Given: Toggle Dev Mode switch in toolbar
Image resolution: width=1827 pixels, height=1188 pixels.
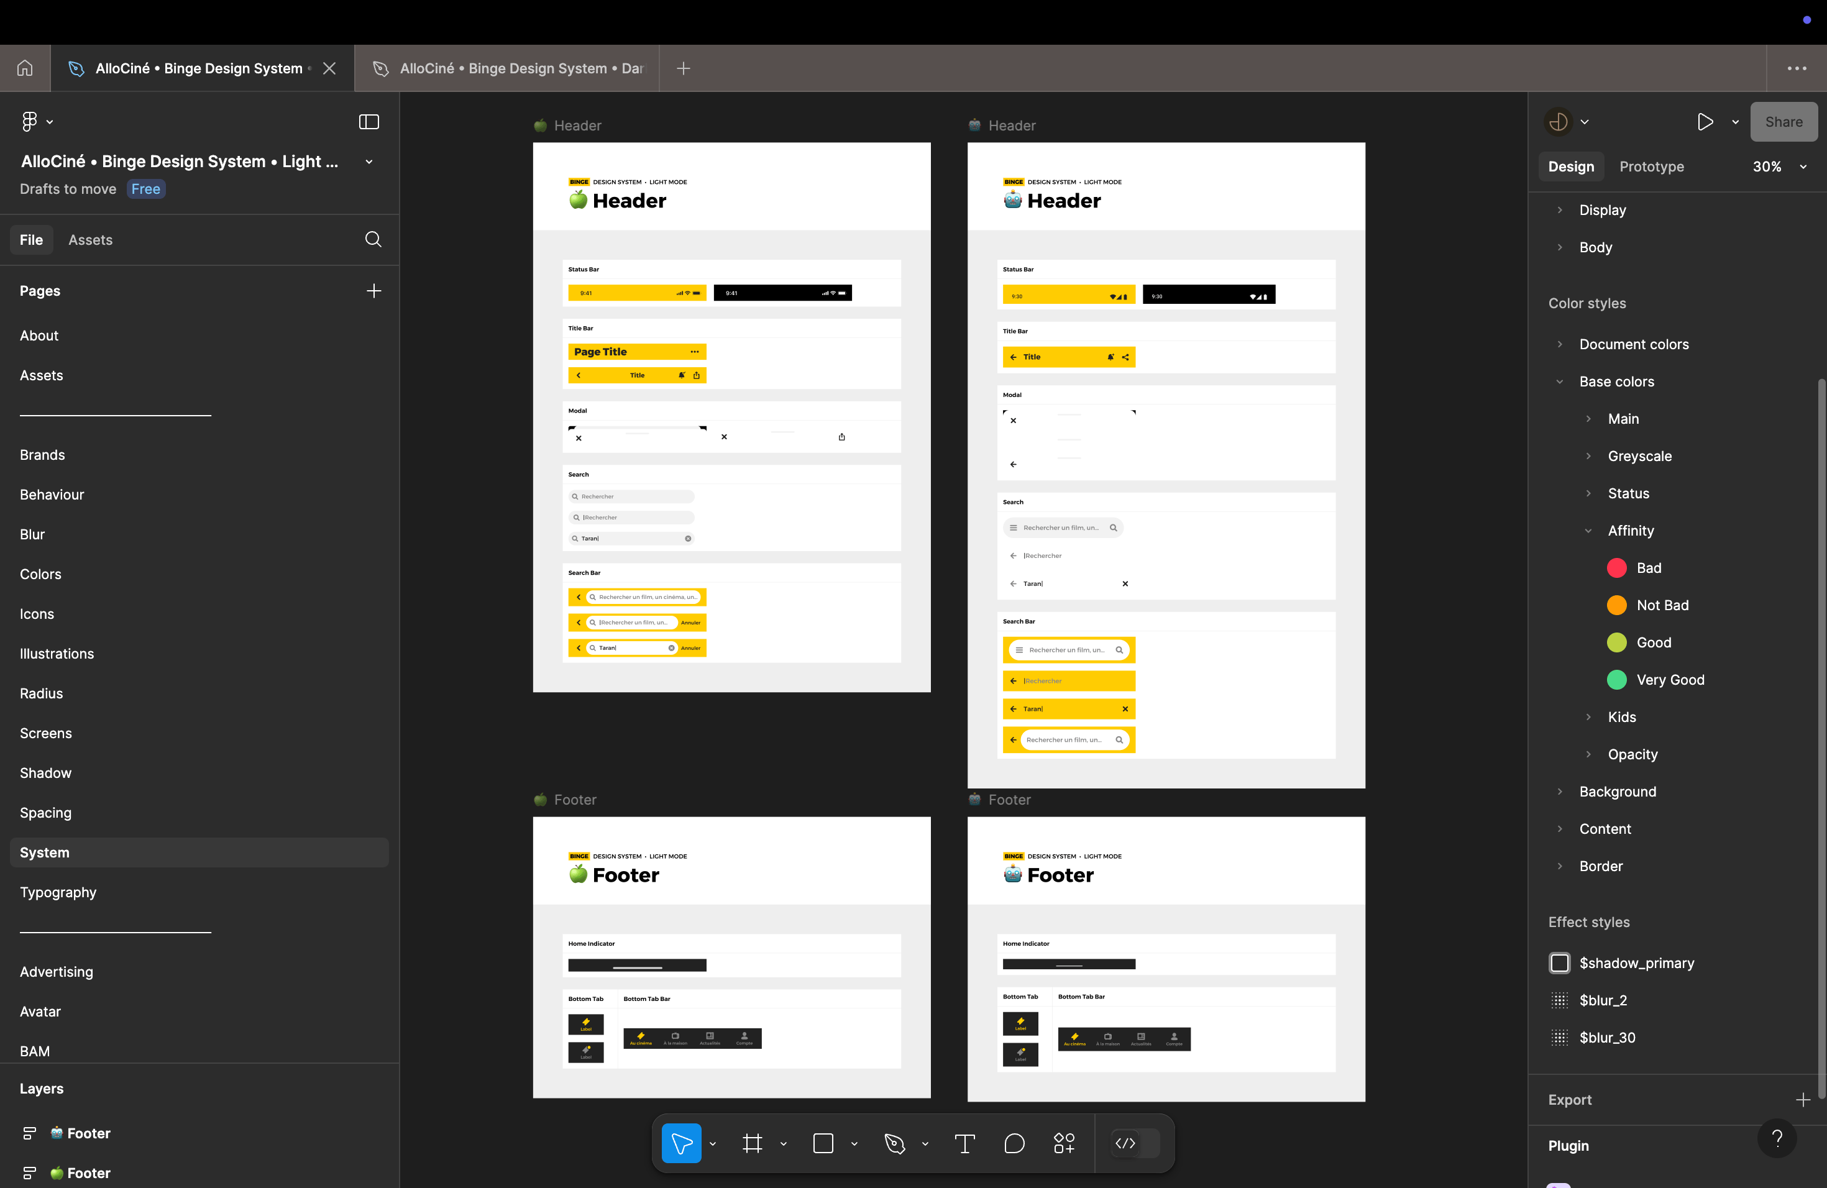Looking at the screenshot, I should (x=1135, y=1143).
